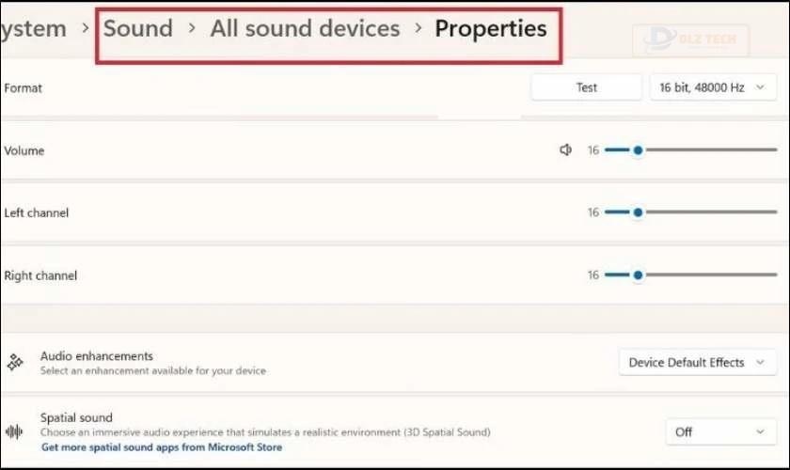Click the Right channel value 16
The height and width of the screenshot is (470, 790).
593,275
